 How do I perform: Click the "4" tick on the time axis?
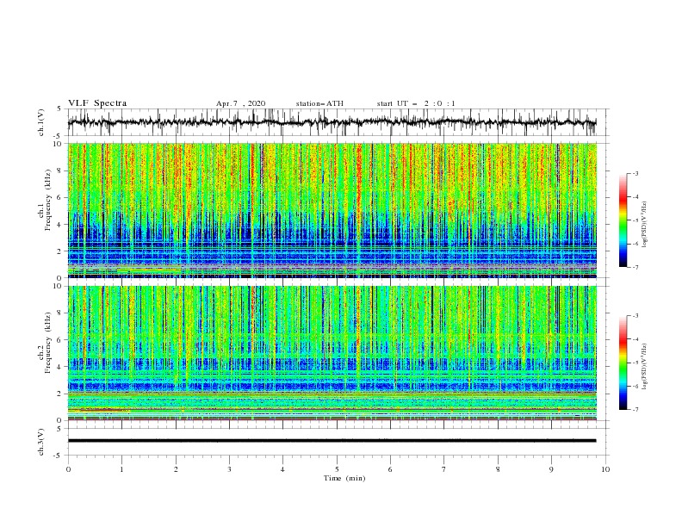(282, 469)
